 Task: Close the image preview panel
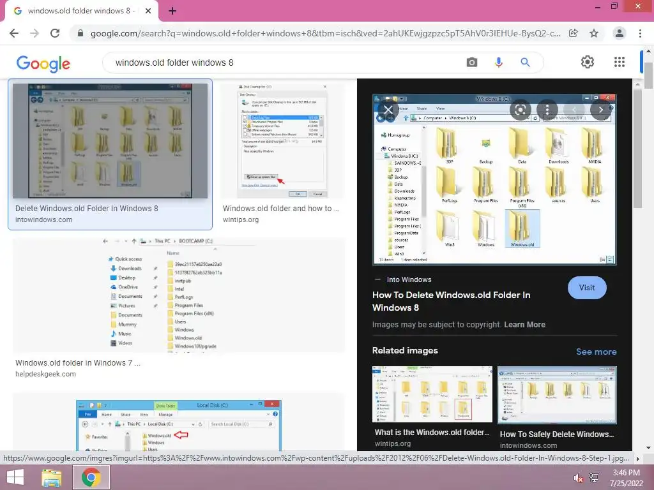click(x=388, y=110)
